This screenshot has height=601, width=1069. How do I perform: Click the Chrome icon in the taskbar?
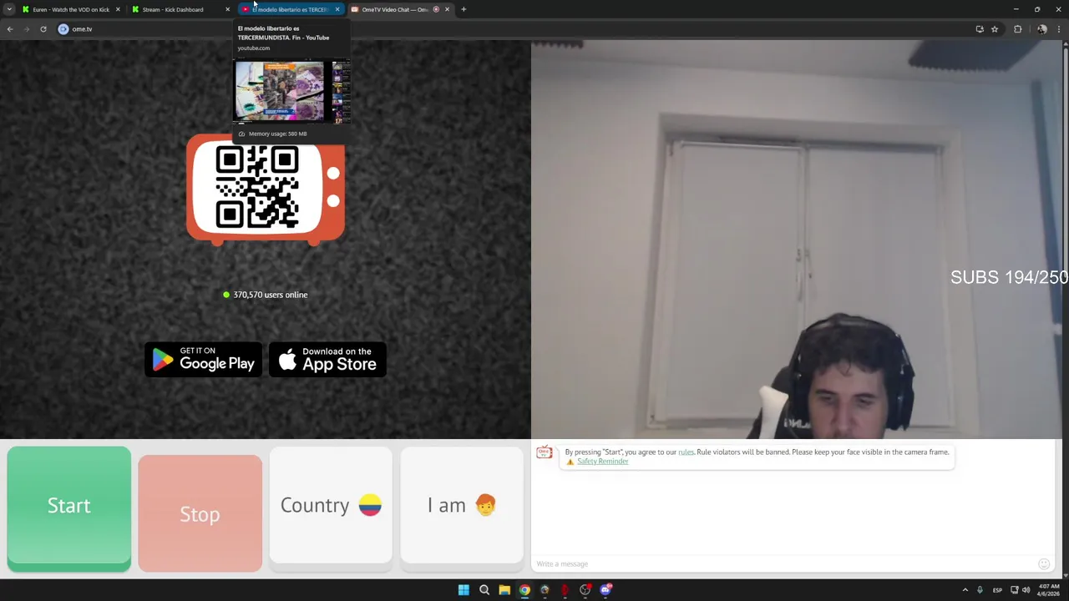click(524, 590)
